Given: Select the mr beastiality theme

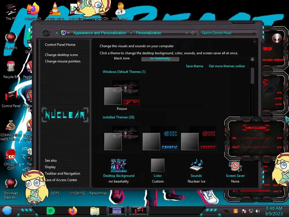Looking at the screenshot, I should (x=160, y=58).
